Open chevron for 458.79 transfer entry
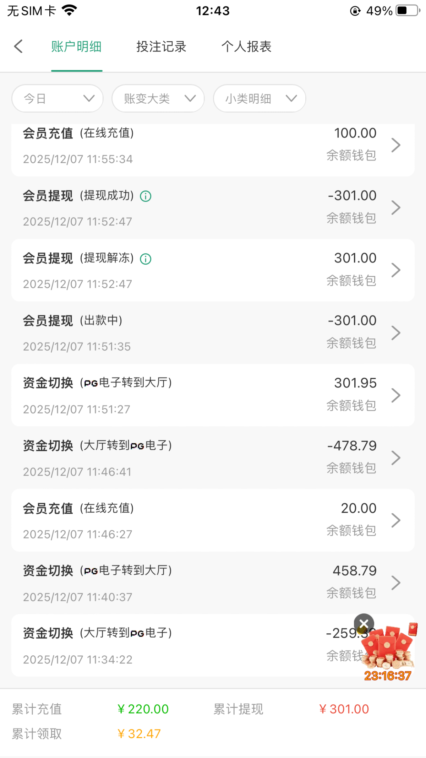 point(395,583)
